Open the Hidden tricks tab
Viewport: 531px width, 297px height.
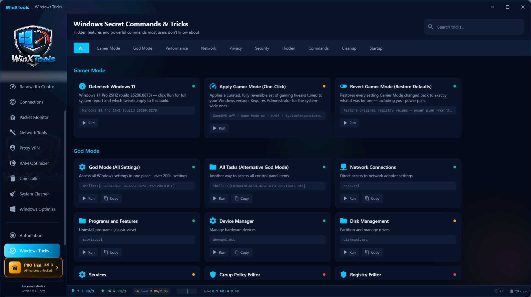click(289, 48)
